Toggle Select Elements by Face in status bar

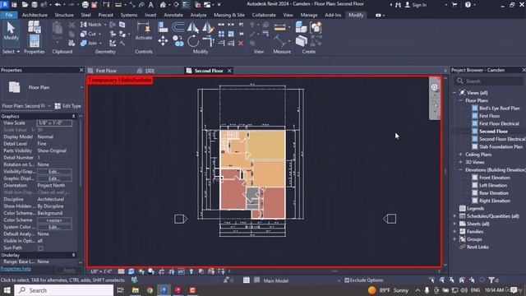pos(462,280)
